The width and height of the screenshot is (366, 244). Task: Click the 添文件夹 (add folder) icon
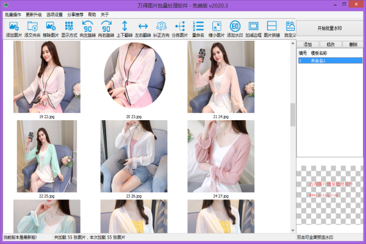pos(32,27)
